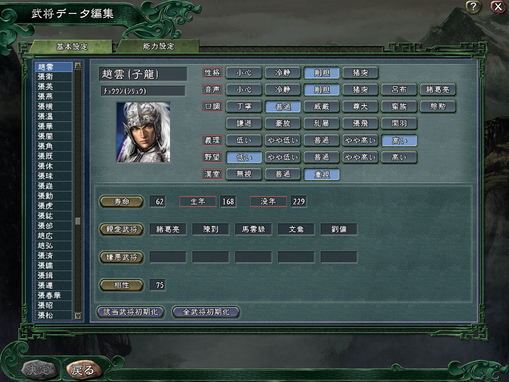Image resolution: width=509 pixels, height=382 pixels.
Task: Click the 趙雲 officer portrait
Action: pyautogui.click(x=143, y=132)
